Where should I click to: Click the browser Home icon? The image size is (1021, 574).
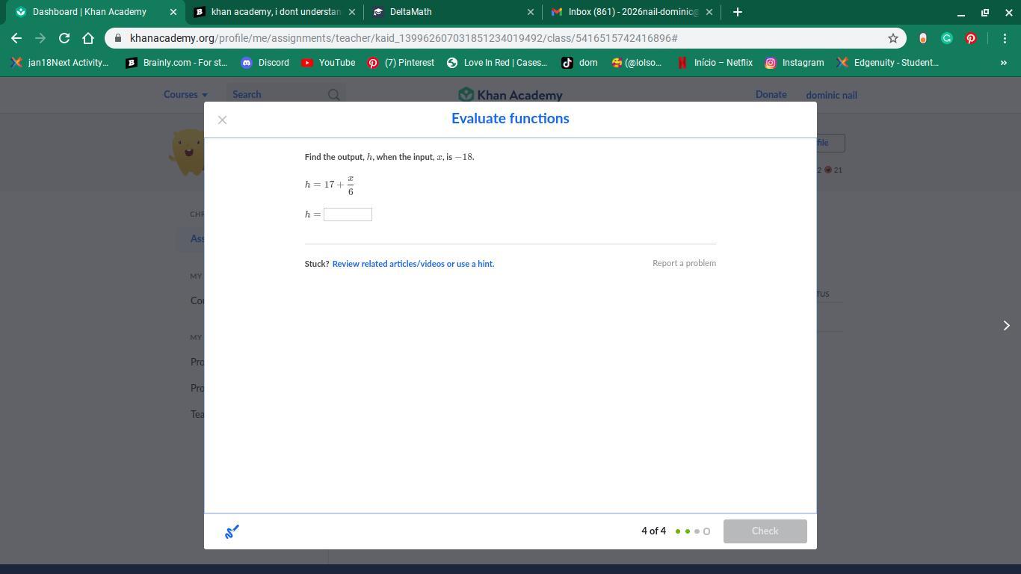pyautogui.click(x=88, y=38)
